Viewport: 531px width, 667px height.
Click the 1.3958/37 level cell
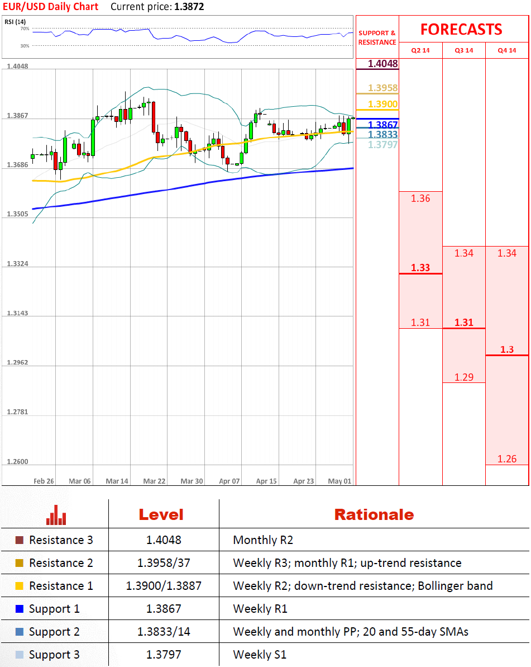click(x=164, y=563)
